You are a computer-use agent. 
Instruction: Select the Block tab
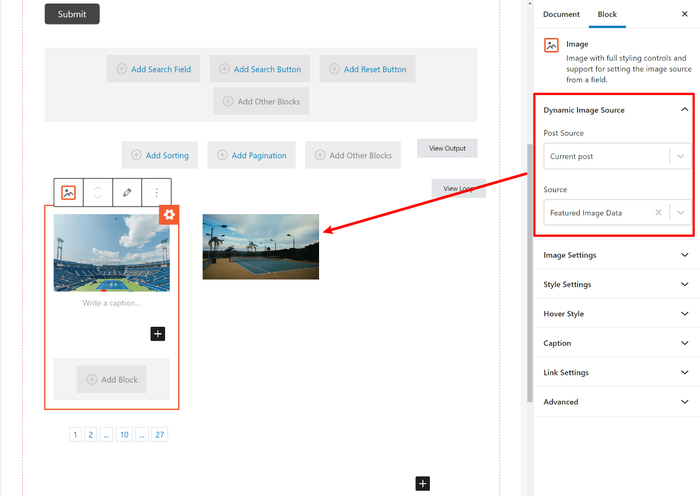pyautogui.click(x=607, y=14)
